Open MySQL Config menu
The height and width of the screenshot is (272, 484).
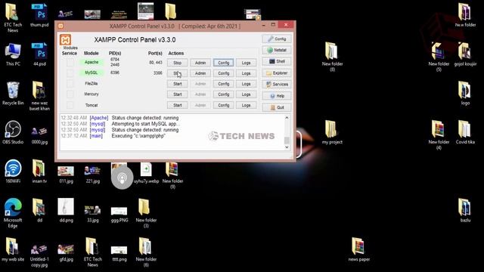(224, 73)
